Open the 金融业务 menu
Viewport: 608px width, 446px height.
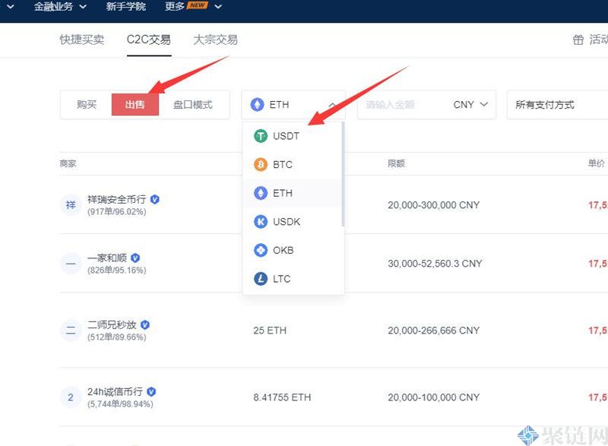pos(59,7)
